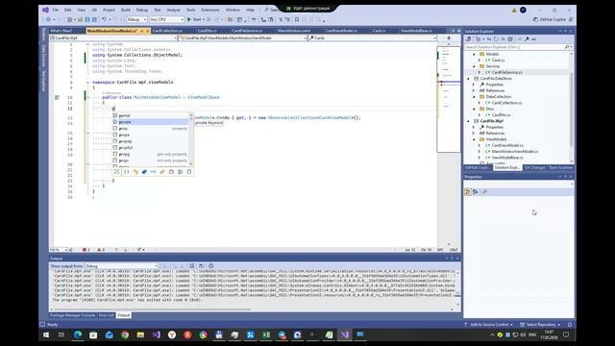Open the Help menu

pyautogui.click(x=250, y=10)
